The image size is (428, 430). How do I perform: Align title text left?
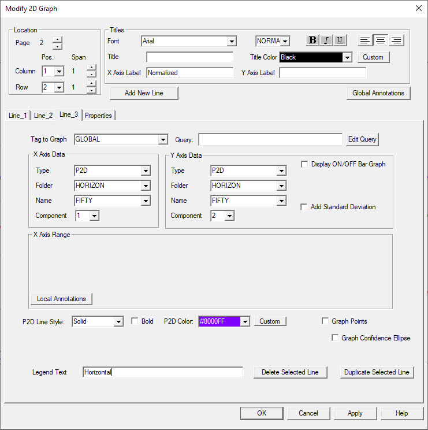tap(365, 40)
